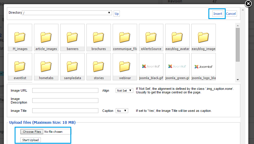Open the eventlist folder

(x=20, y=67)
